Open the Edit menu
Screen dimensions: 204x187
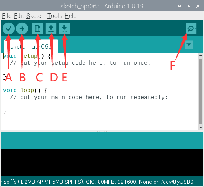[x=19, y=16]
